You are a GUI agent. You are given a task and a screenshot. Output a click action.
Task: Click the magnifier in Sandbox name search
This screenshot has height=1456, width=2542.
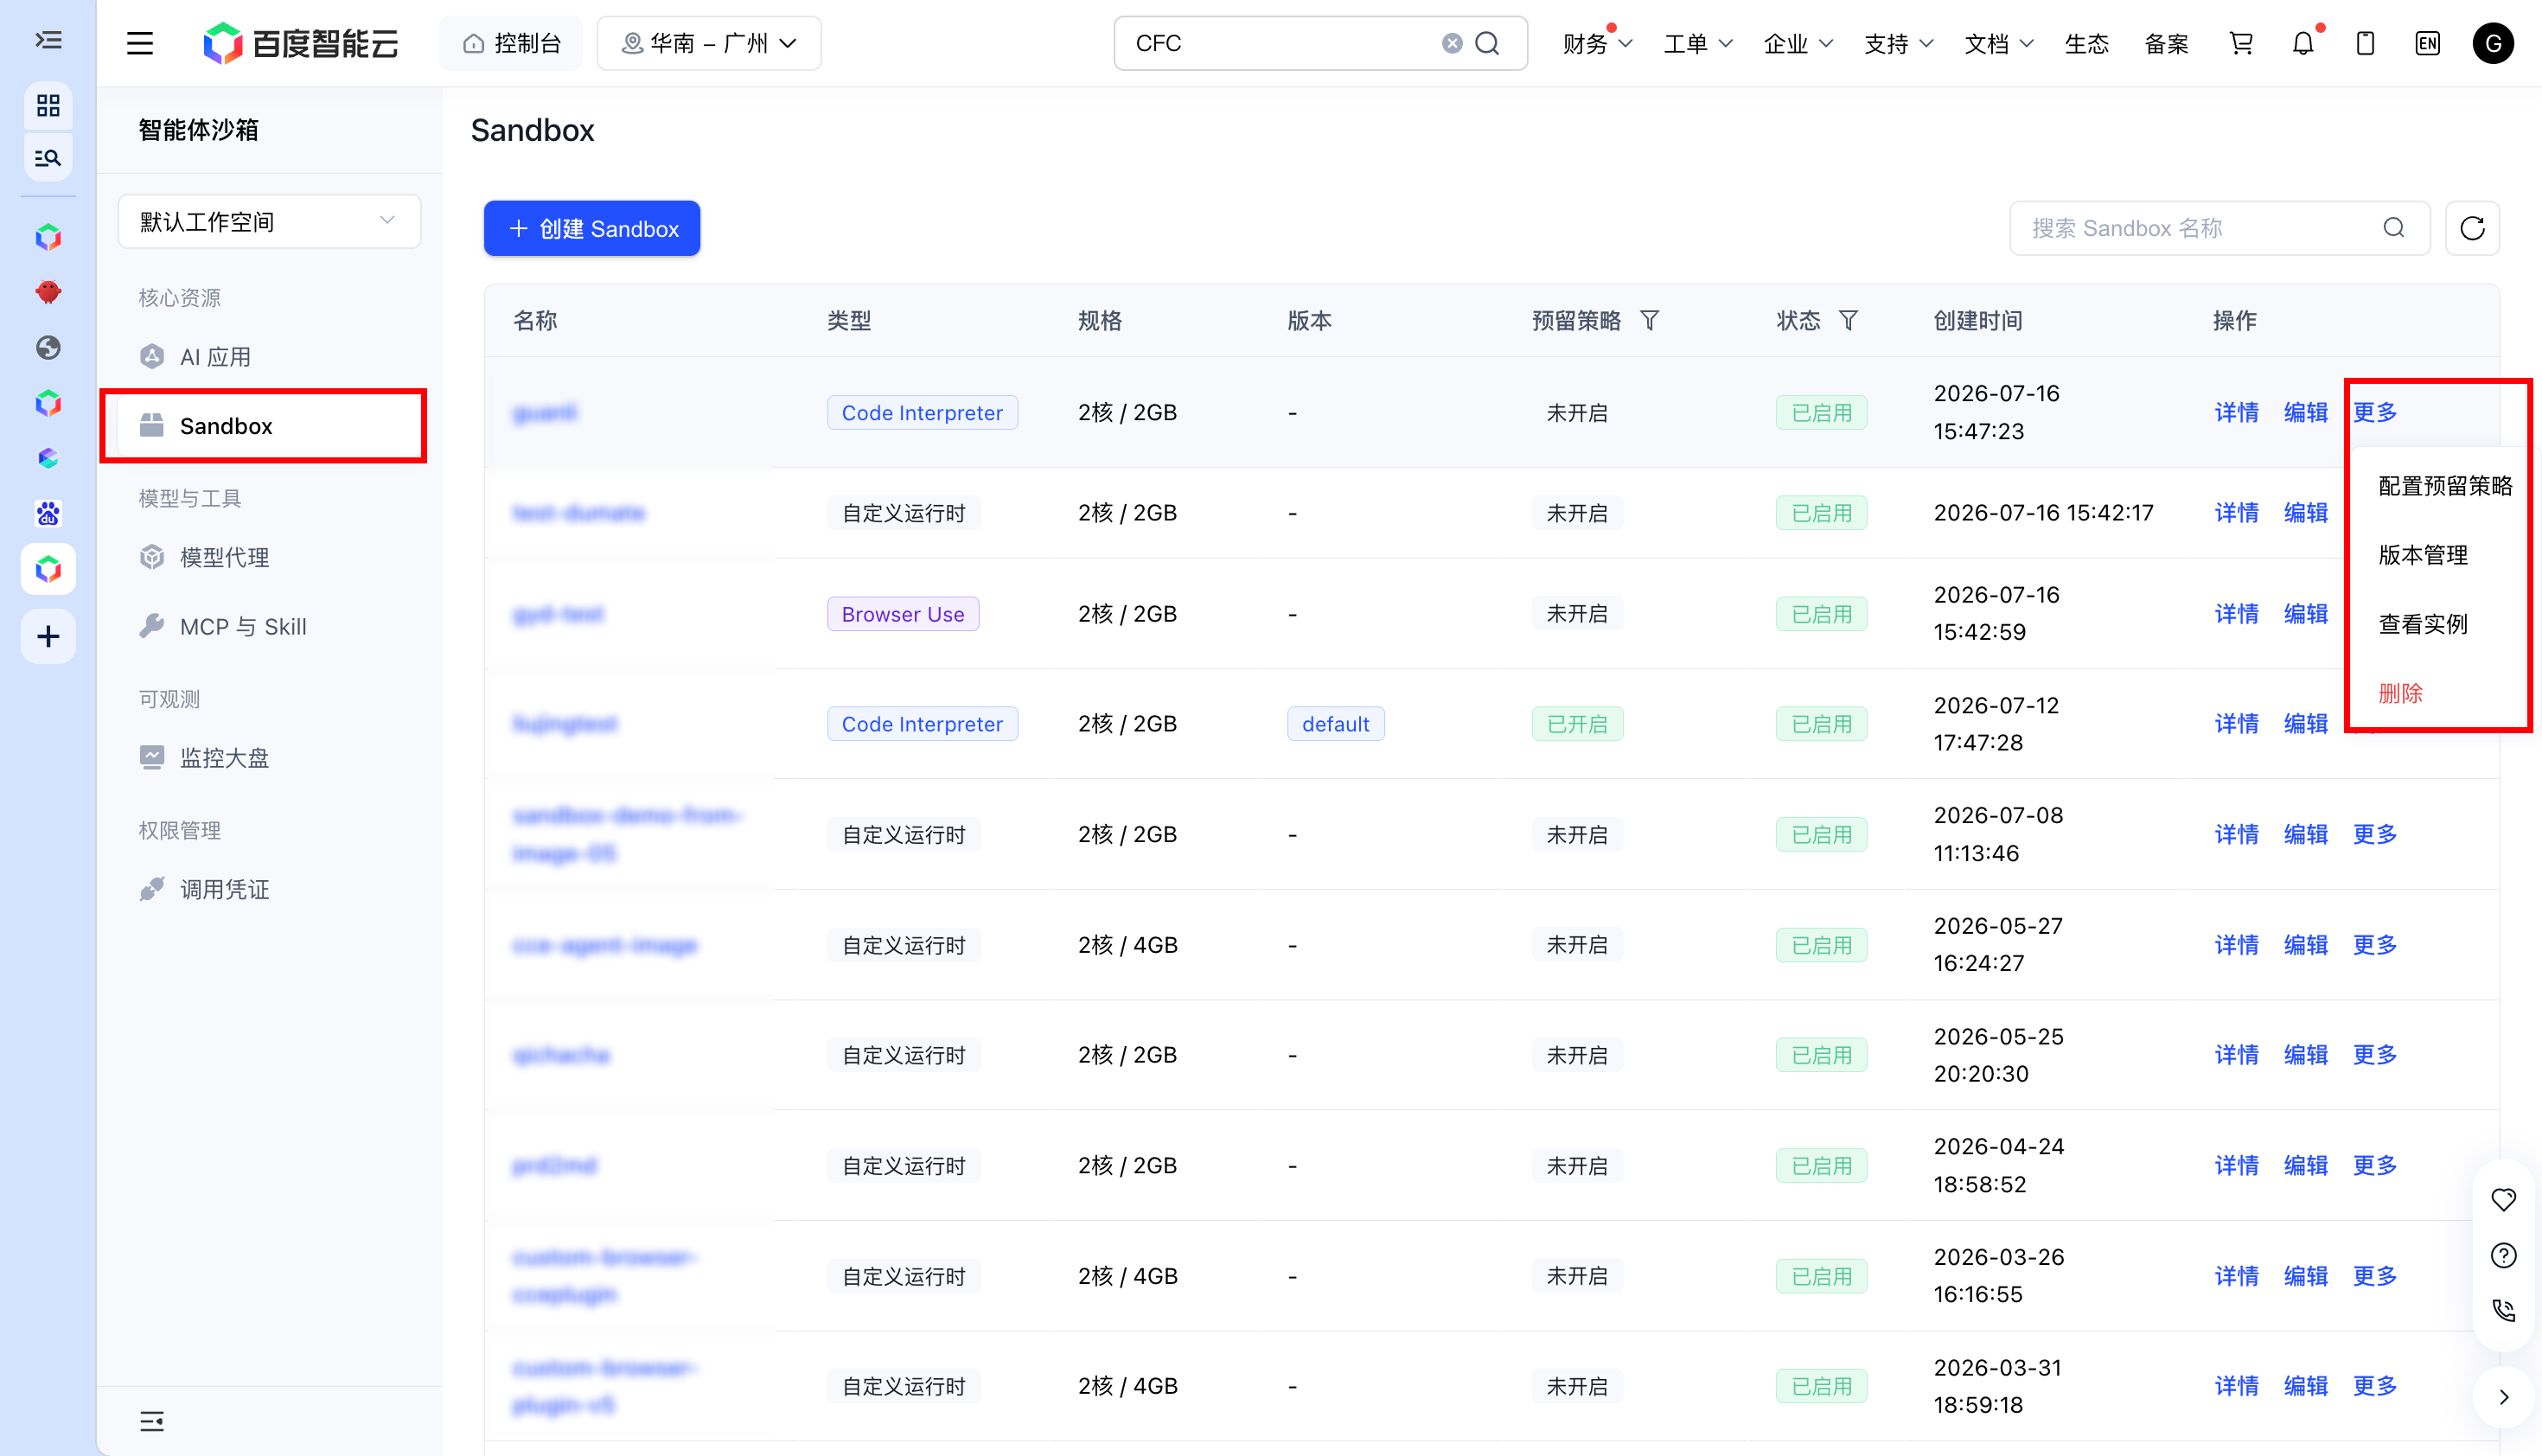(x=2393, y=228)
